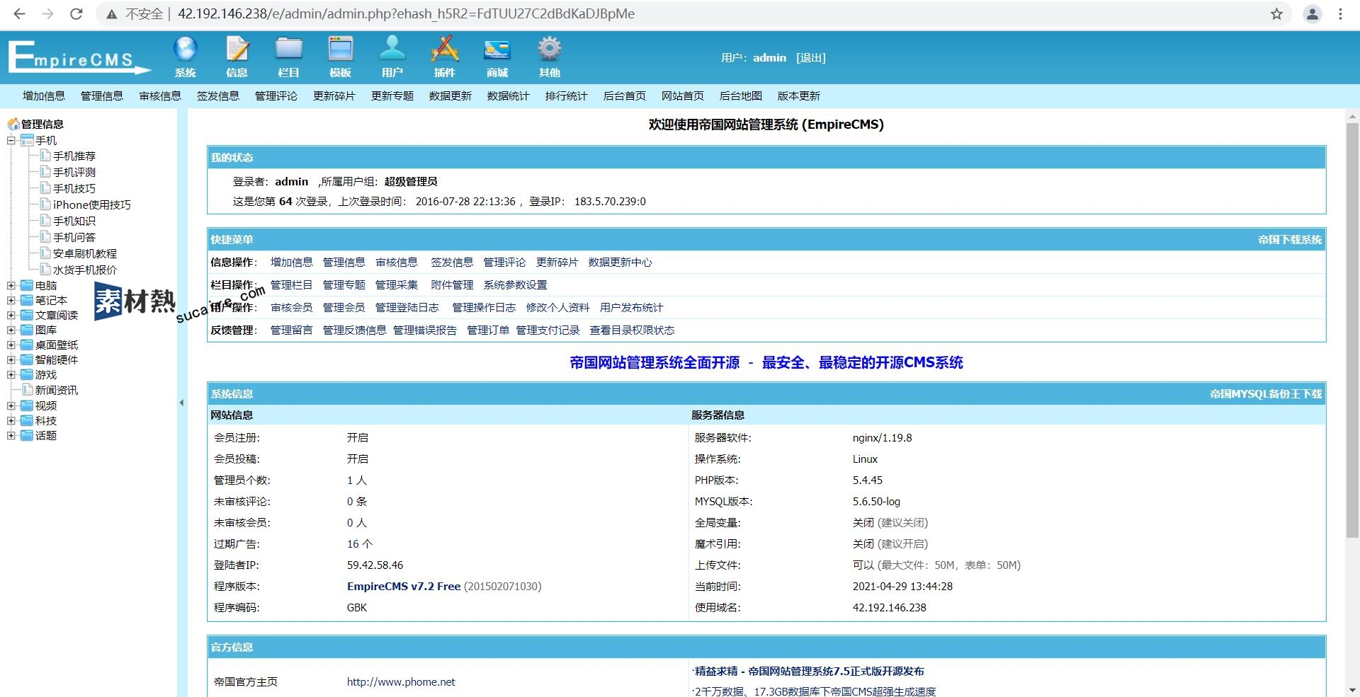Click the [退出] logout link
Screen dimensions: 1360x697
[811, 58]
